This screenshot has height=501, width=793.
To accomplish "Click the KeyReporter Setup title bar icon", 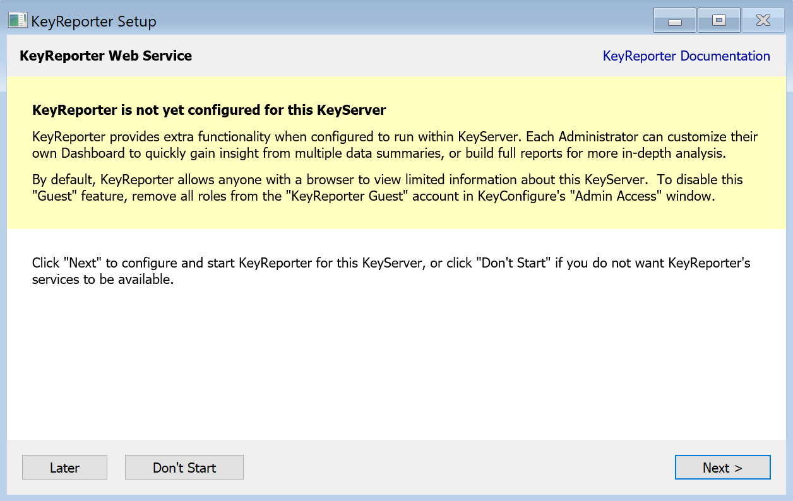I will pyautogui.click(x=18, y=21).
